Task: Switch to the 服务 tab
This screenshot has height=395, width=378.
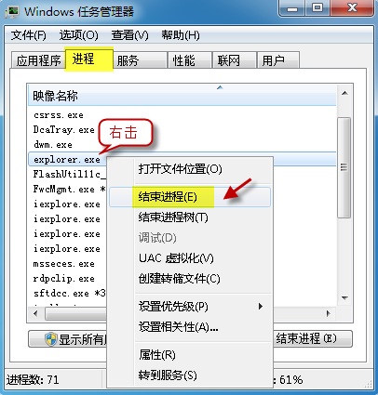Action: point(139,60)
